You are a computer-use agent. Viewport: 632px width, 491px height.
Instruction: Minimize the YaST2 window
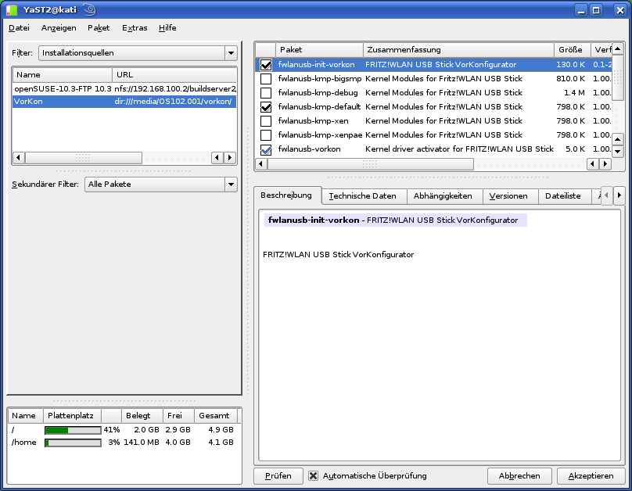[581, 10]
